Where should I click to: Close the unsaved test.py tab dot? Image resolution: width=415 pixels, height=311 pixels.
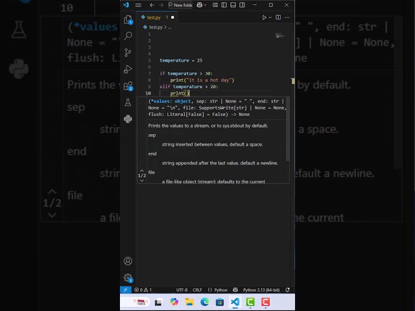172,17
